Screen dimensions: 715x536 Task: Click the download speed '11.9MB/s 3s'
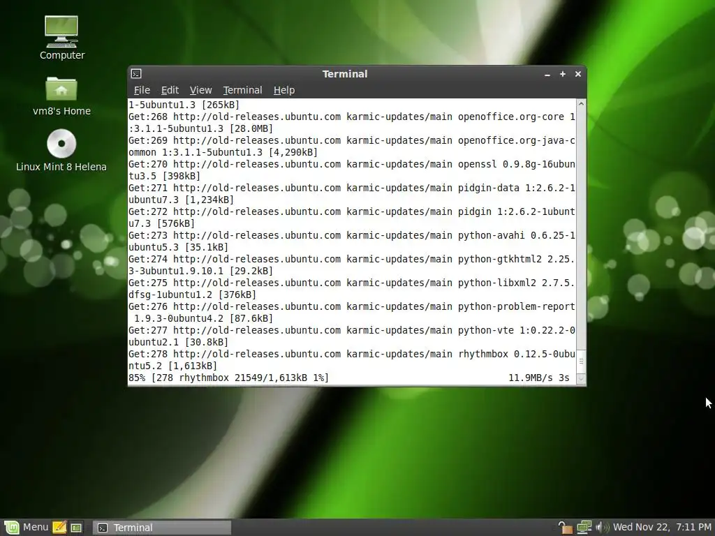click(x=539, y=378)
